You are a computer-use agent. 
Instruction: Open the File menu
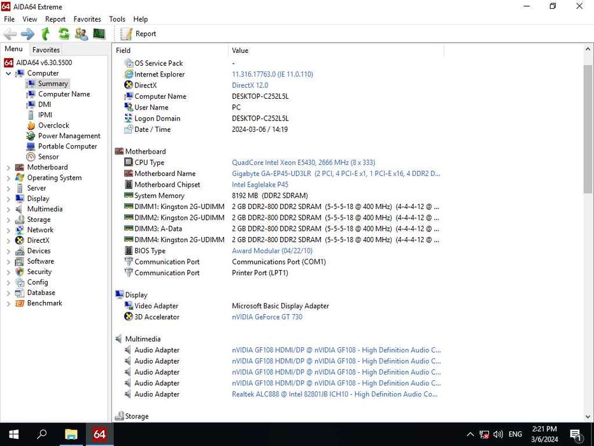pyautogui.click(x=9, y=19)
